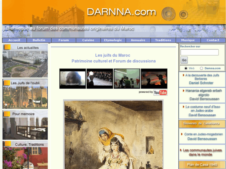This screenshot has width=226, height=169.
Task: Open Les communautes juives dans le monde
Action: coord(202,152)
